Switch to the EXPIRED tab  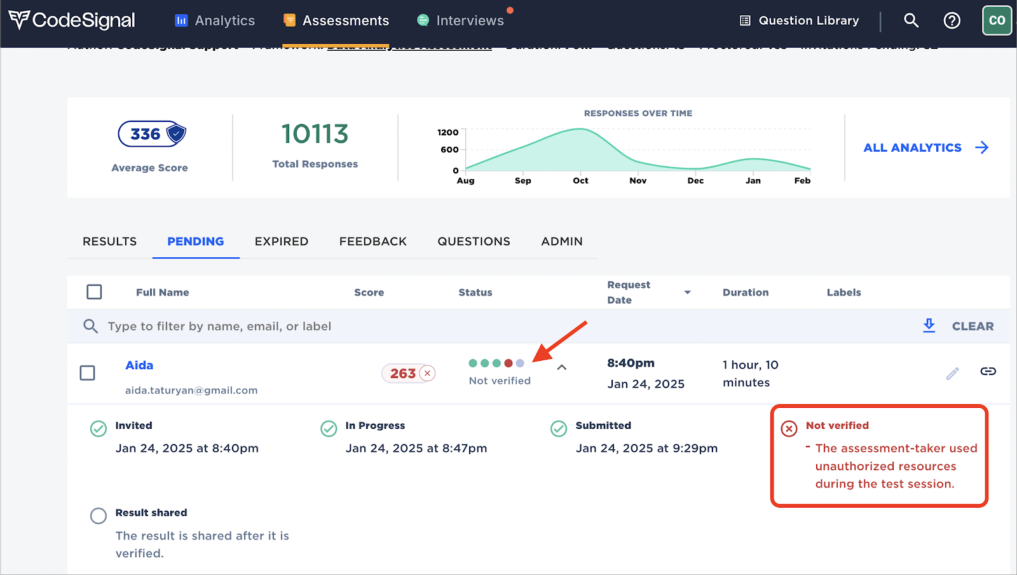pos(282,241)
